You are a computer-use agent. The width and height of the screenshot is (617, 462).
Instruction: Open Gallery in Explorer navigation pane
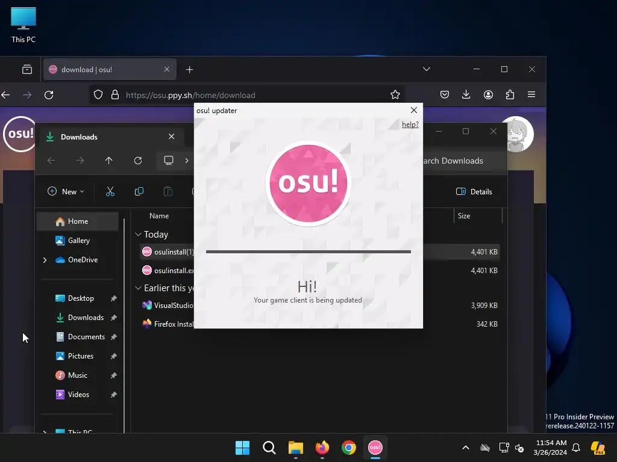[x=78, y=241]
